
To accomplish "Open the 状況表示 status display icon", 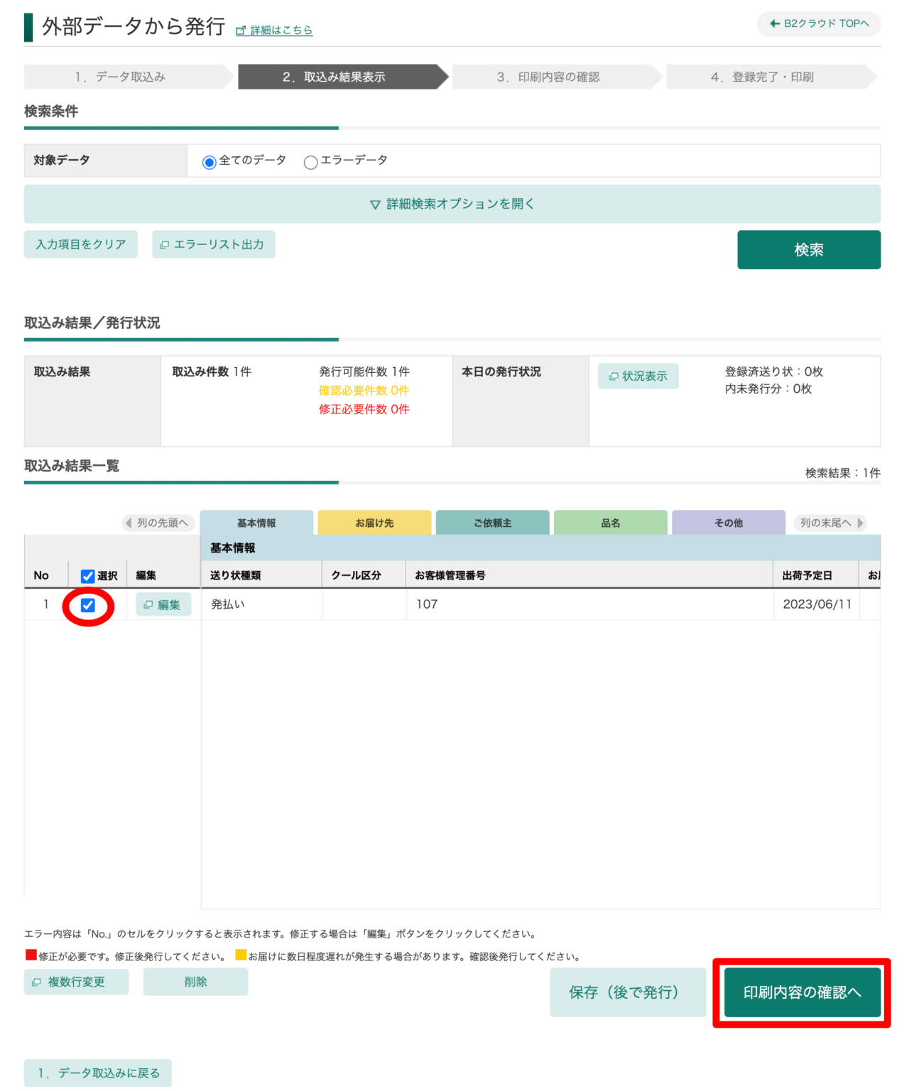I will [x=614, y=376].
